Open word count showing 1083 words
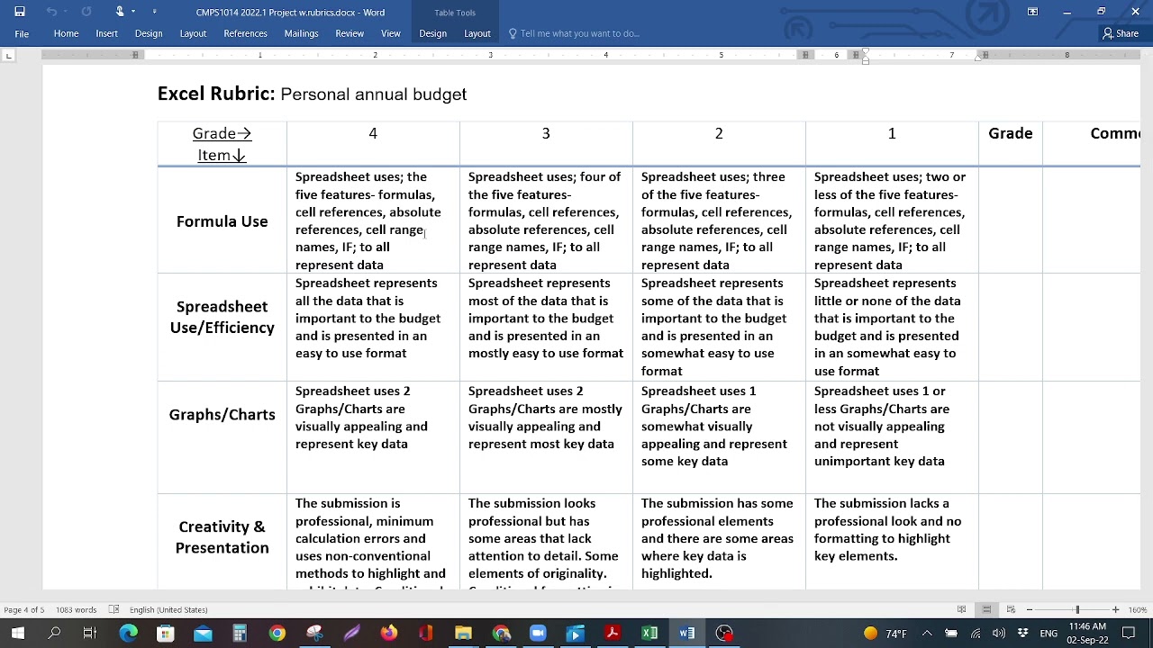This screenshot has height=648, width=1153. click(x=76, y=609)
